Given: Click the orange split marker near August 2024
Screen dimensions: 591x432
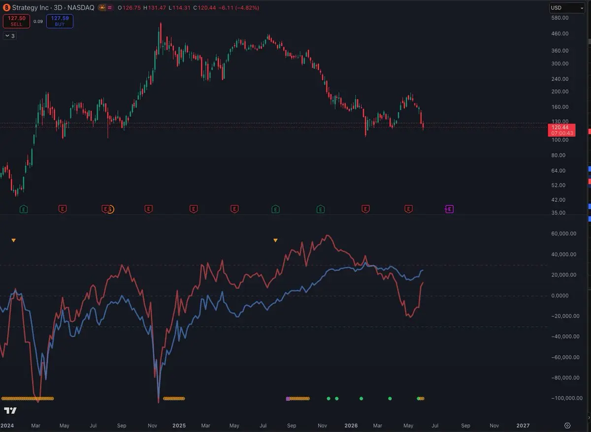Looking at the screenshot, I should pos(111,210).
